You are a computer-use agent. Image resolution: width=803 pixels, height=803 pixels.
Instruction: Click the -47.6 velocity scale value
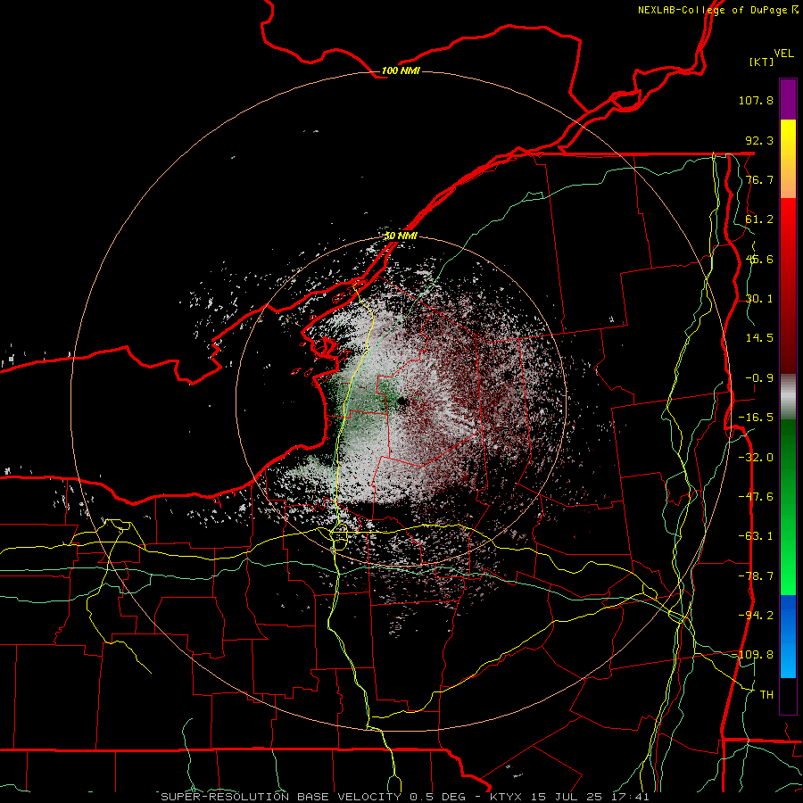pos(756,497)
